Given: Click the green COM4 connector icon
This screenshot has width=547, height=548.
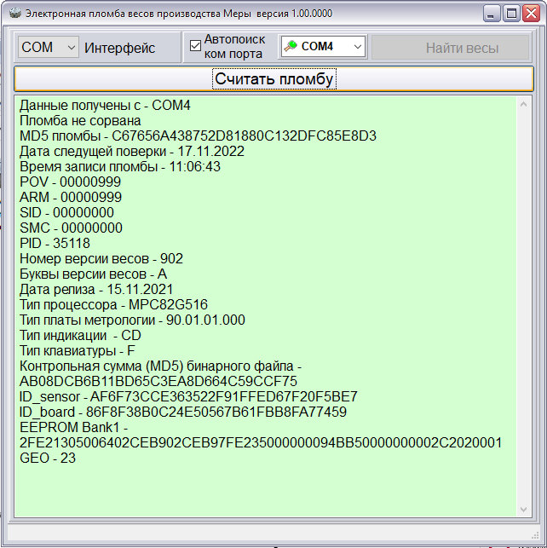Looking at the screenshot, I should pyautogui.click(x=291, y=46).
